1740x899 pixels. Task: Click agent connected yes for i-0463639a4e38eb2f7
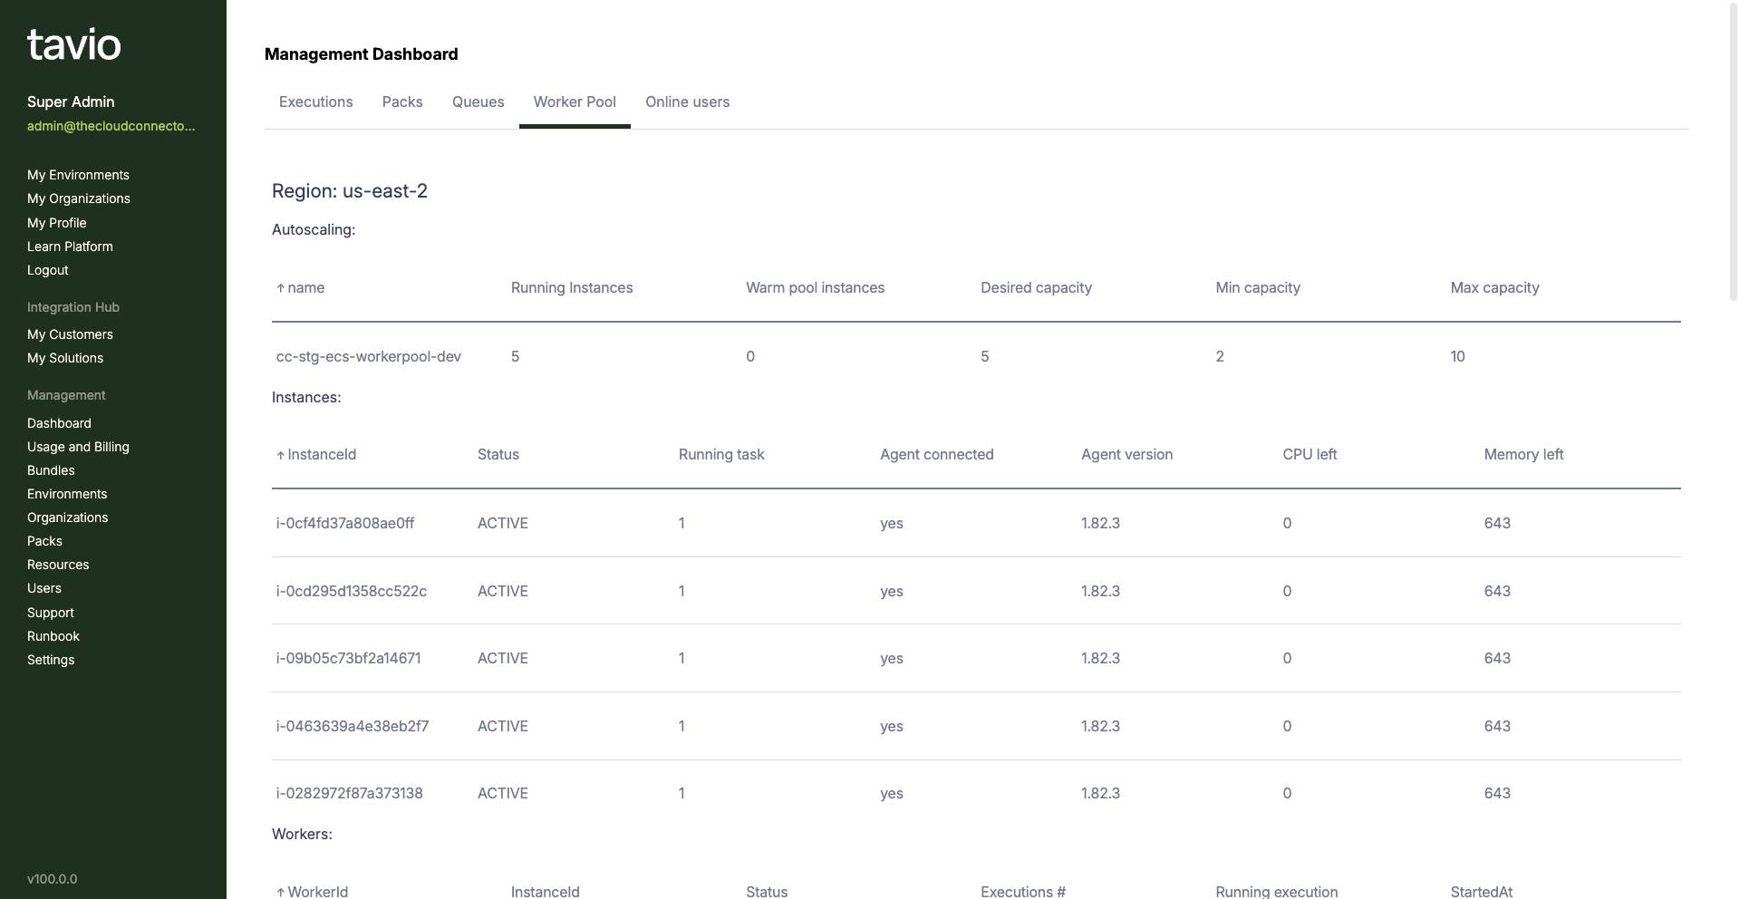[892, 727]
